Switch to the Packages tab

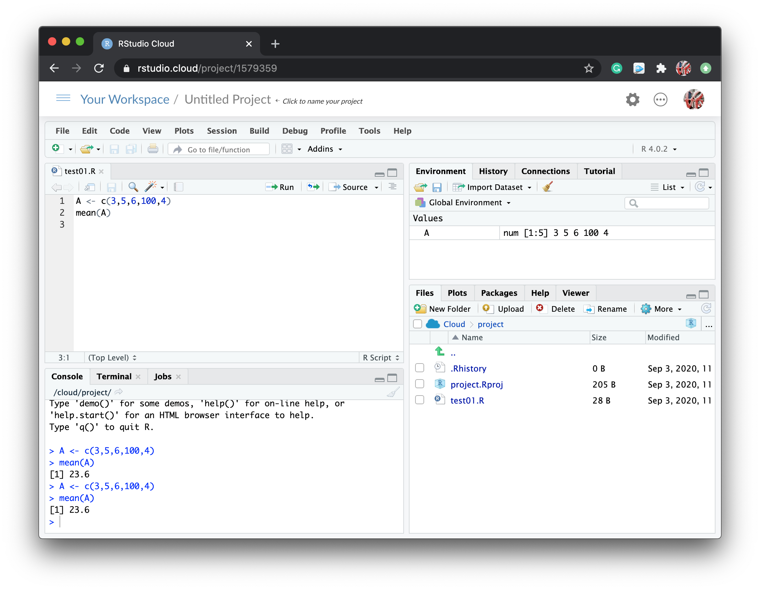[x=499, y=293]
